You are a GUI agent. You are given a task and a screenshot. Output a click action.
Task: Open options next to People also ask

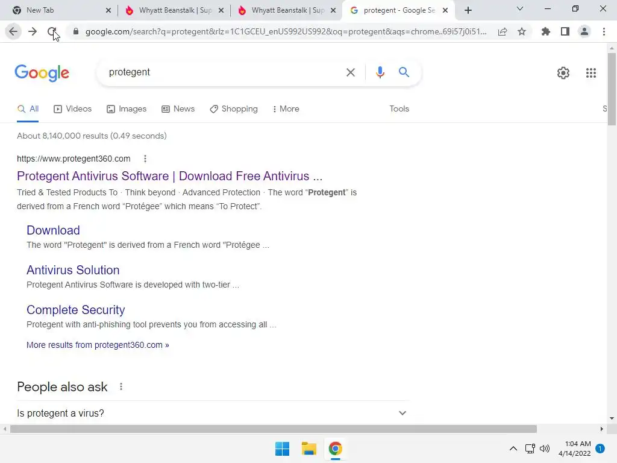[x=121, y=386]
